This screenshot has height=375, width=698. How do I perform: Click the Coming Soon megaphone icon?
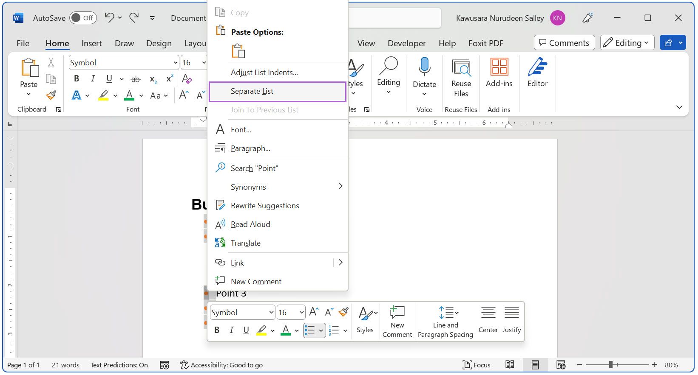(x=587, y=18)
